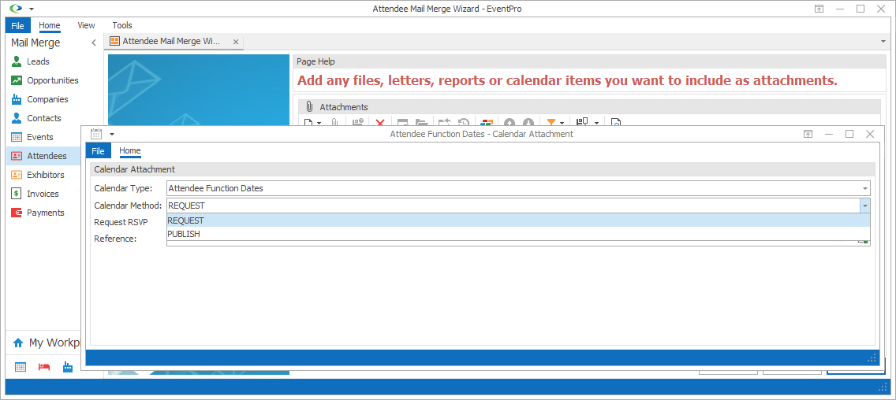896x400 pixels.
Task: Click the red X delete attachment icon
Action: pyautogui.click(x=379, y=122)
